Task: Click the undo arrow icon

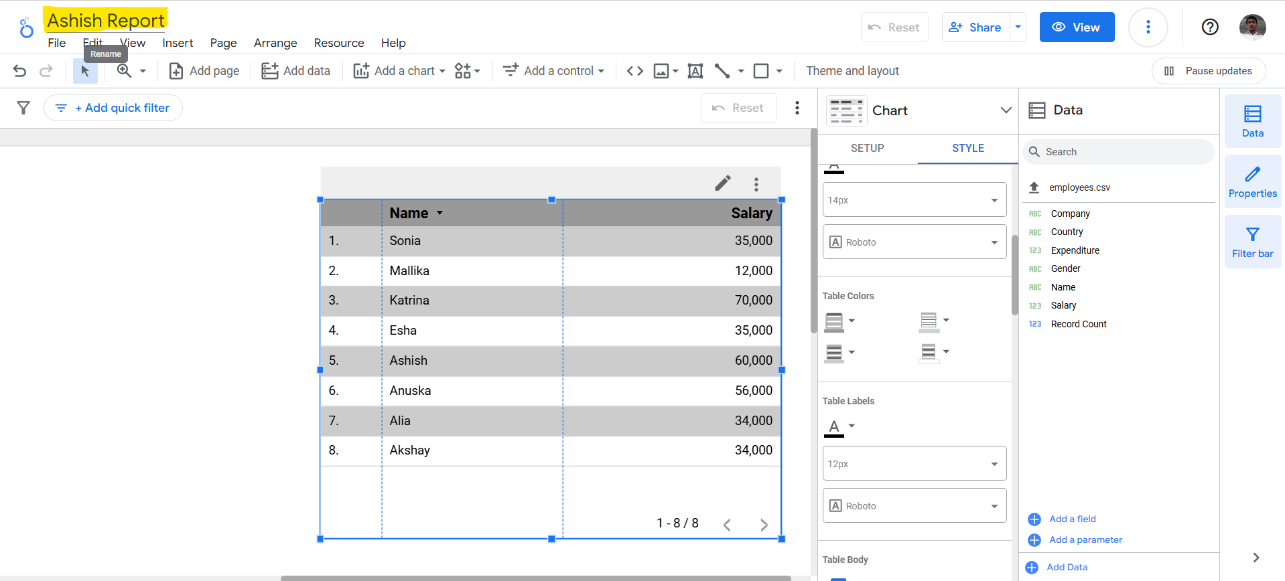Action: (19, 71)
